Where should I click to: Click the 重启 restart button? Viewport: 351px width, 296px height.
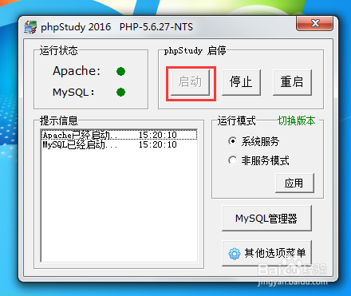tap(292, 82)
